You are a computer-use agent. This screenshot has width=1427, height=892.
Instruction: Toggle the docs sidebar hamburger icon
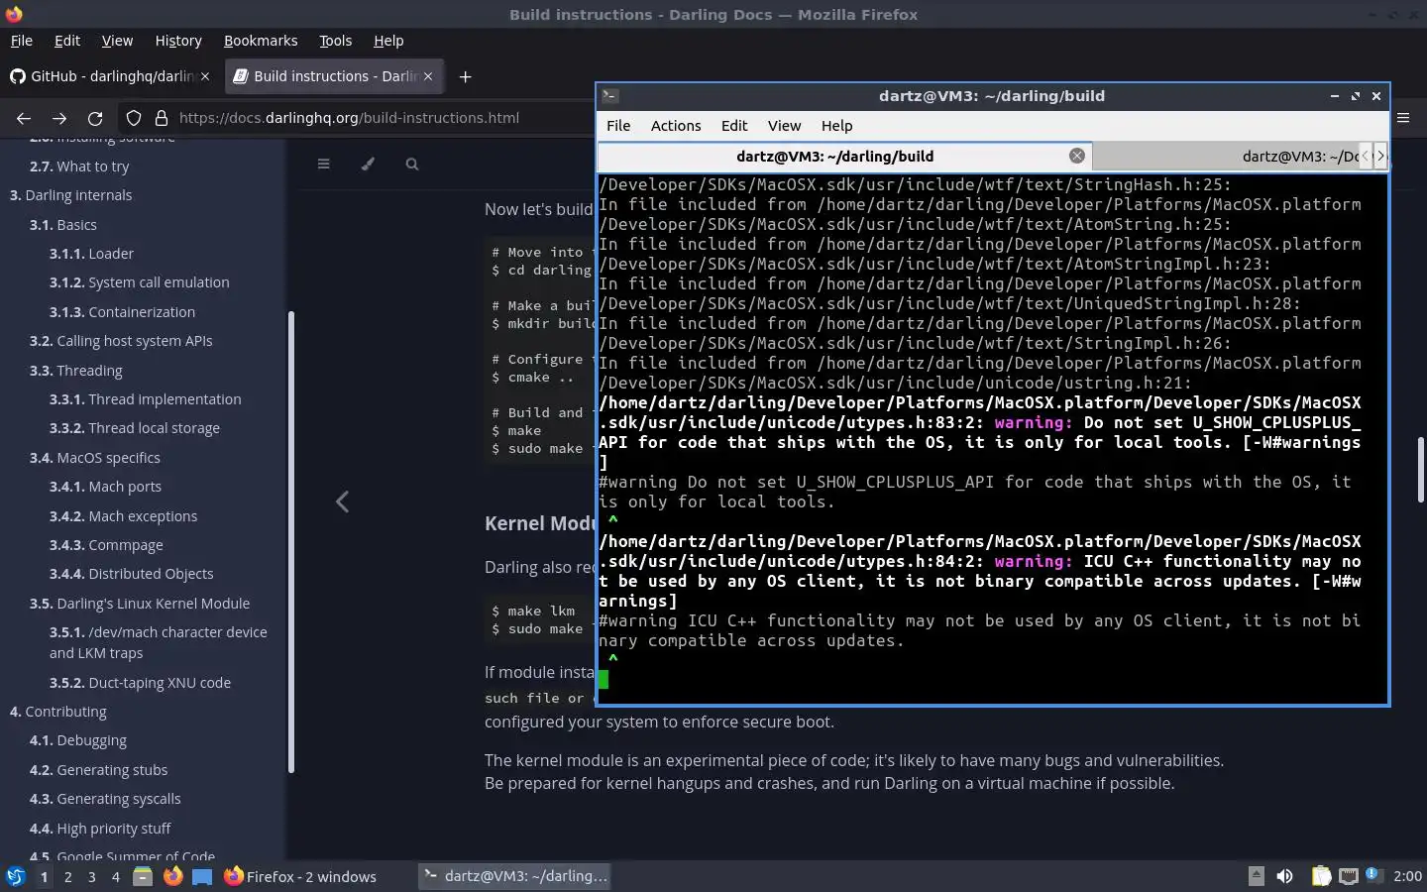tap(323, 164)
